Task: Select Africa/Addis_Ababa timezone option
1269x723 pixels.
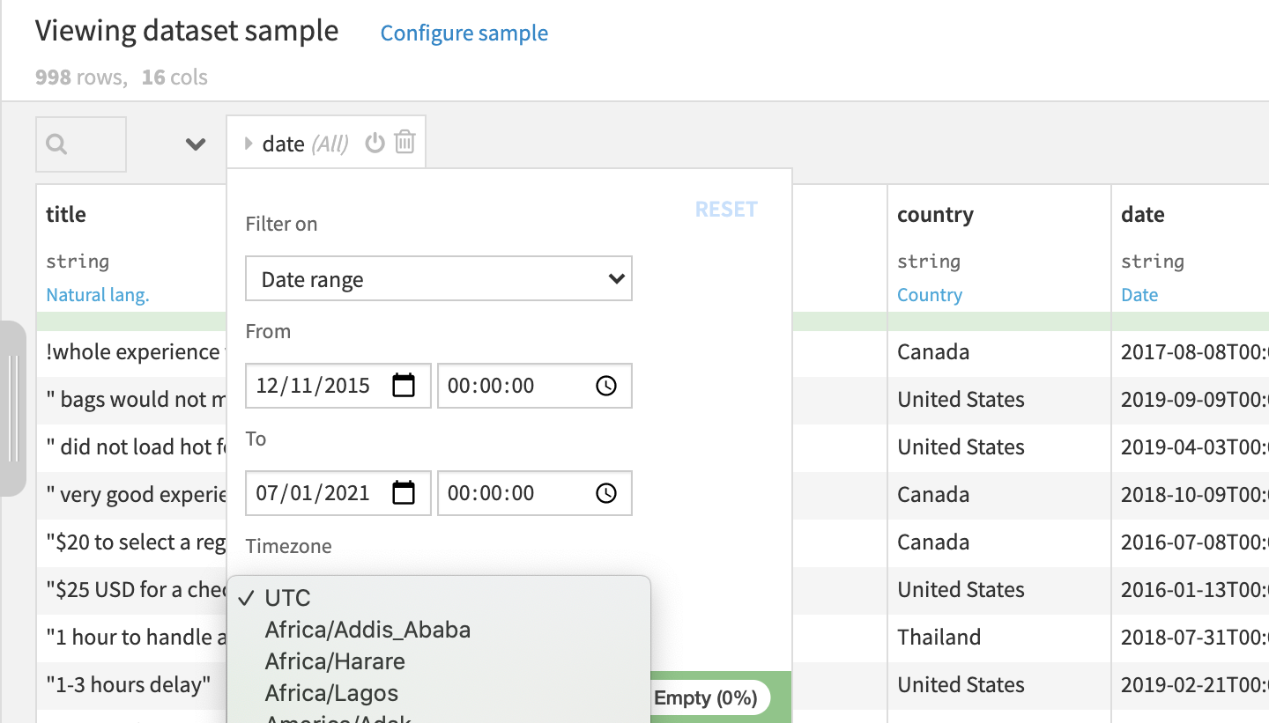Action: click(x=439, y=630)
